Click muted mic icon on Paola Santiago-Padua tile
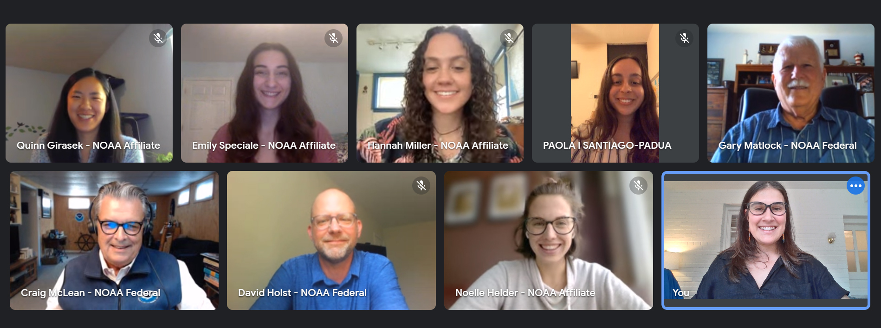Viewport: 881px width, 328px height. tap(685, 38)
